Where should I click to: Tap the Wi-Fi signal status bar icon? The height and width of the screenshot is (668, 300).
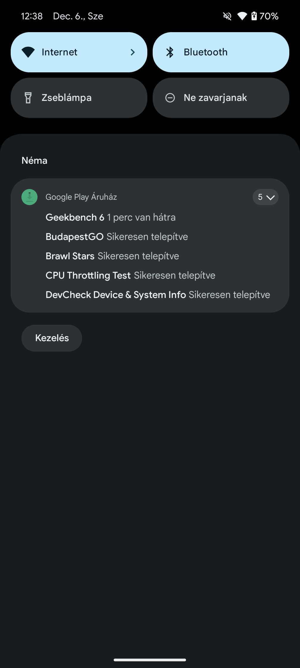click(x=242, y=16)
